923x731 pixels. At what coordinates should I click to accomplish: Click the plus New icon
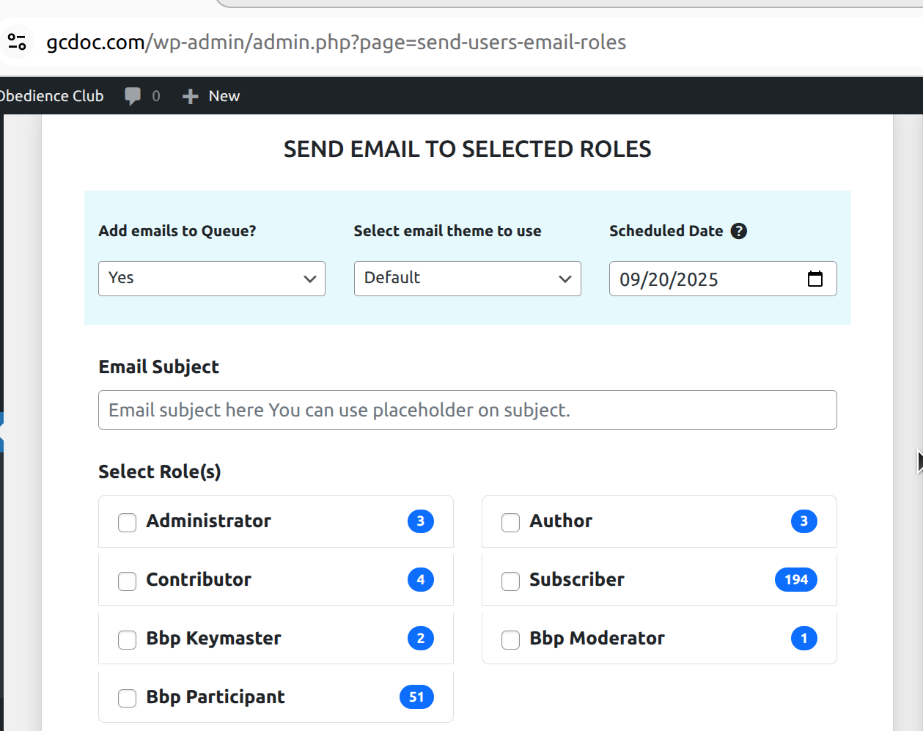click(x=191, y=96)
